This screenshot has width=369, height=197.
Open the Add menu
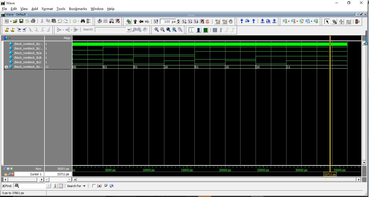point(35,9)
